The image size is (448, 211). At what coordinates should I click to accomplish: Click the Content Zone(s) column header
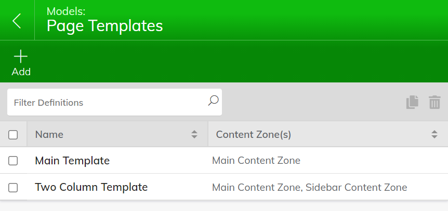pos(254,134)
